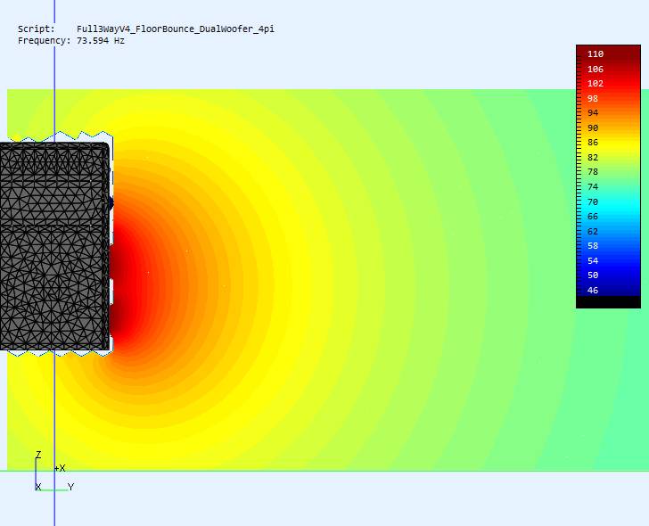Click the black bottom band of color legend

608,302
